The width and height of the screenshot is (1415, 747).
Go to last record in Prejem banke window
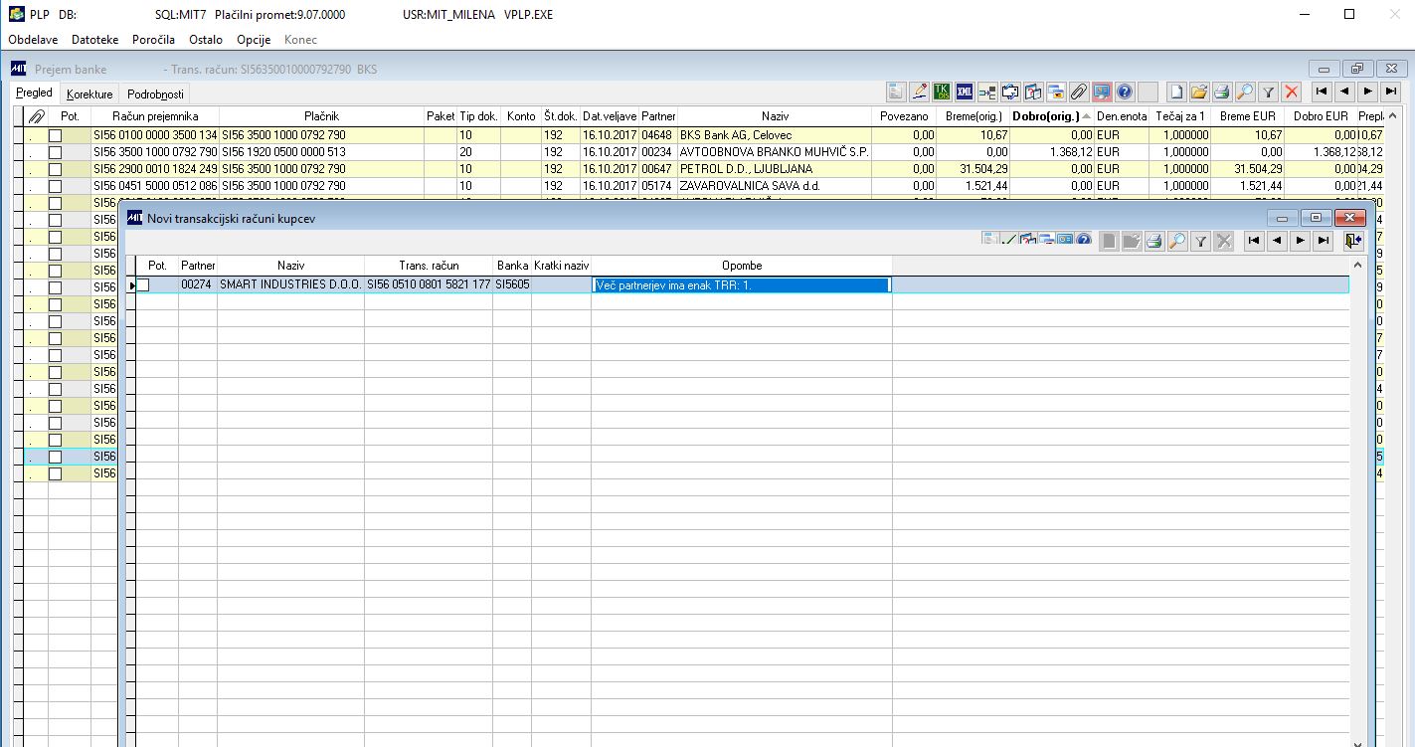coord(1391,92)
